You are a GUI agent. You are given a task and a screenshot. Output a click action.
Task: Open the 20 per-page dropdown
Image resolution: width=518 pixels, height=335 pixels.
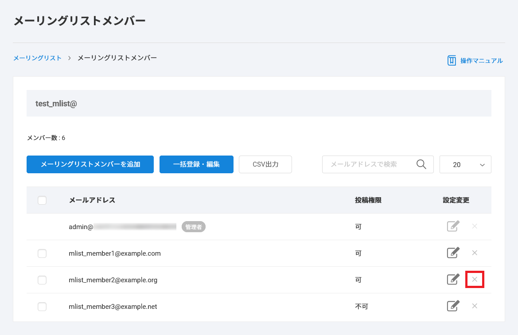pyautogui.click(x=465, y=164)
